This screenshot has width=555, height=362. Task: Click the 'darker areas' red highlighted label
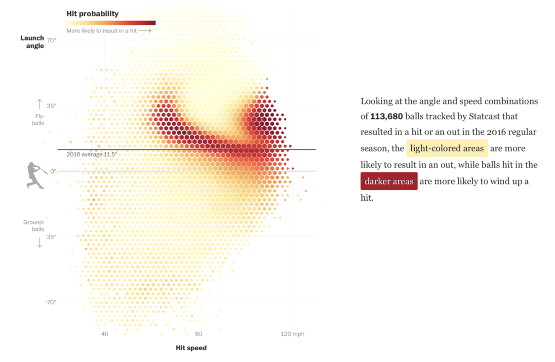(x=389, y=181)
